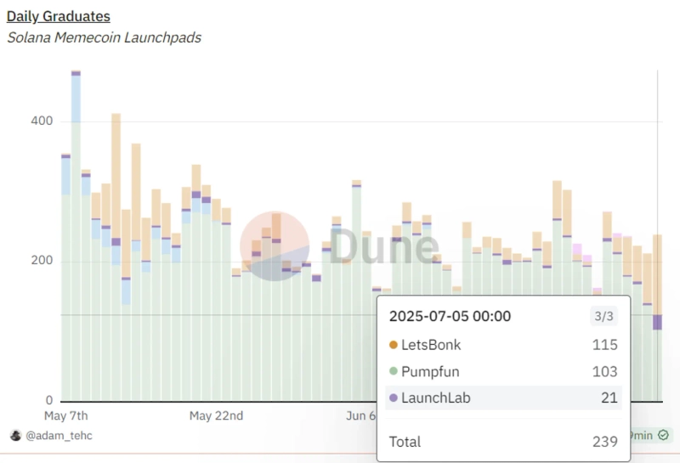Click the purple LaunchLab legend dot
This screenshot has height=463, width=680.
point(393,398)
